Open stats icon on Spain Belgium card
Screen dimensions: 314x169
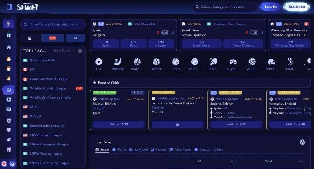coord(173,33)
